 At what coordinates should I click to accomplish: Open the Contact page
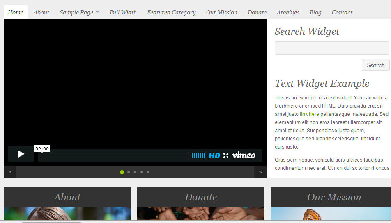click(x=342, y=12)
